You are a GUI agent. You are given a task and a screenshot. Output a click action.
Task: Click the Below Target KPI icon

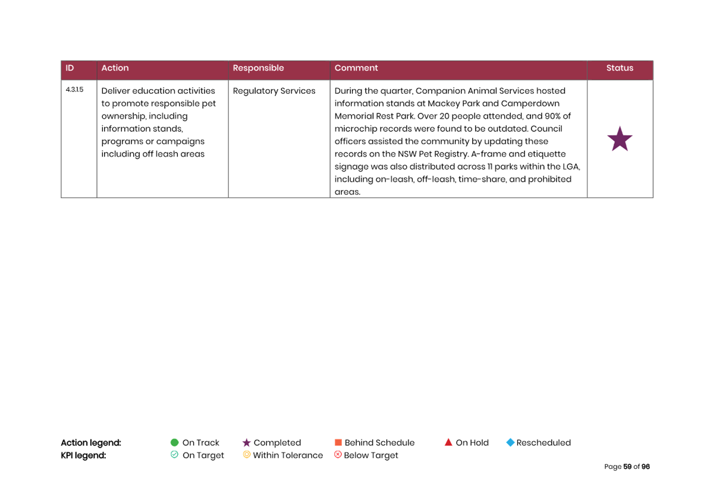(x=338, y=455)
